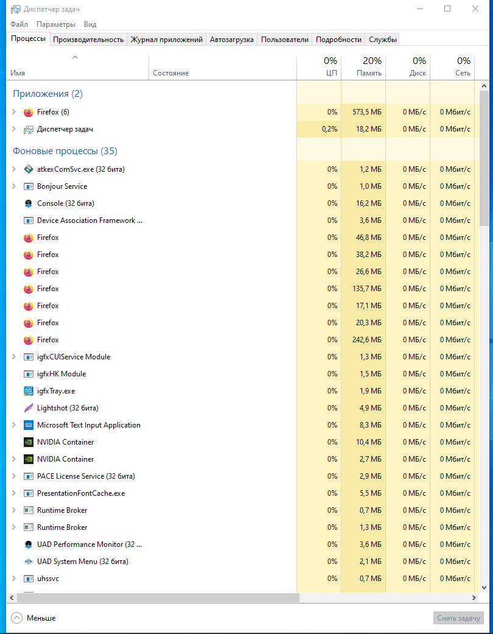Click the Device Association Framework icon
The height and width of the screenshot is (634, 493).
pyautogui.click(x=28, y=220)
